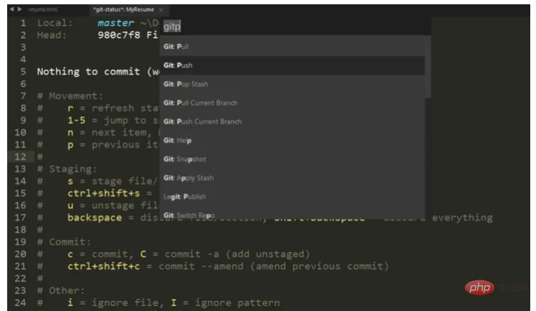The image size is (536, 311).
Task: Select Git: Snapshot command
Action: pyautogui.click(x=292, y=159)
